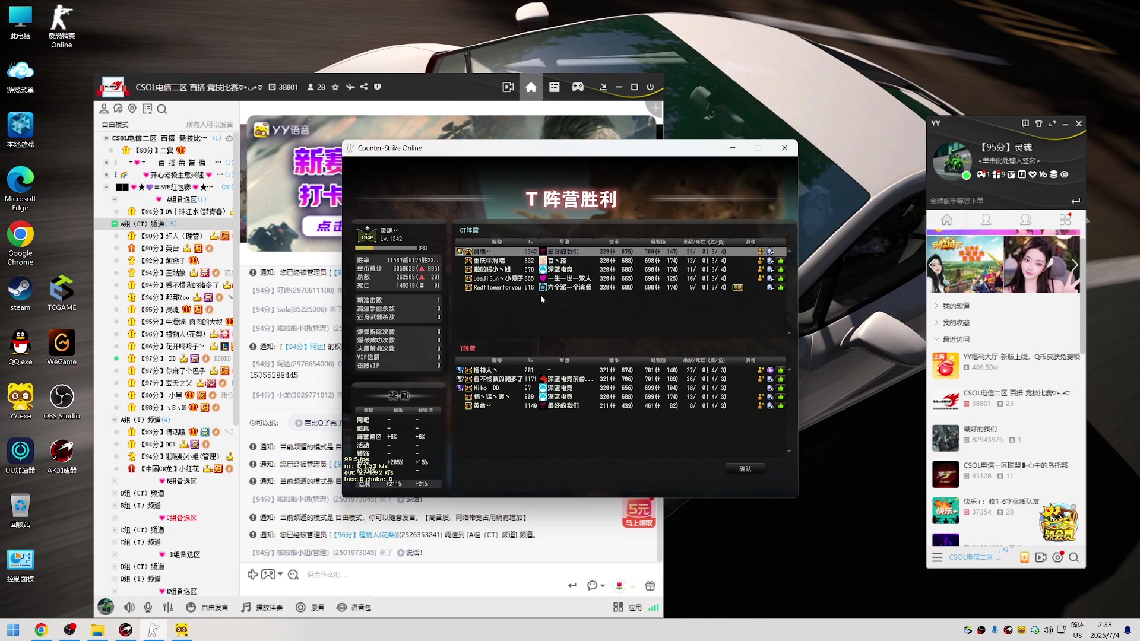Click the user icon above the channel tree

(104, 109)
